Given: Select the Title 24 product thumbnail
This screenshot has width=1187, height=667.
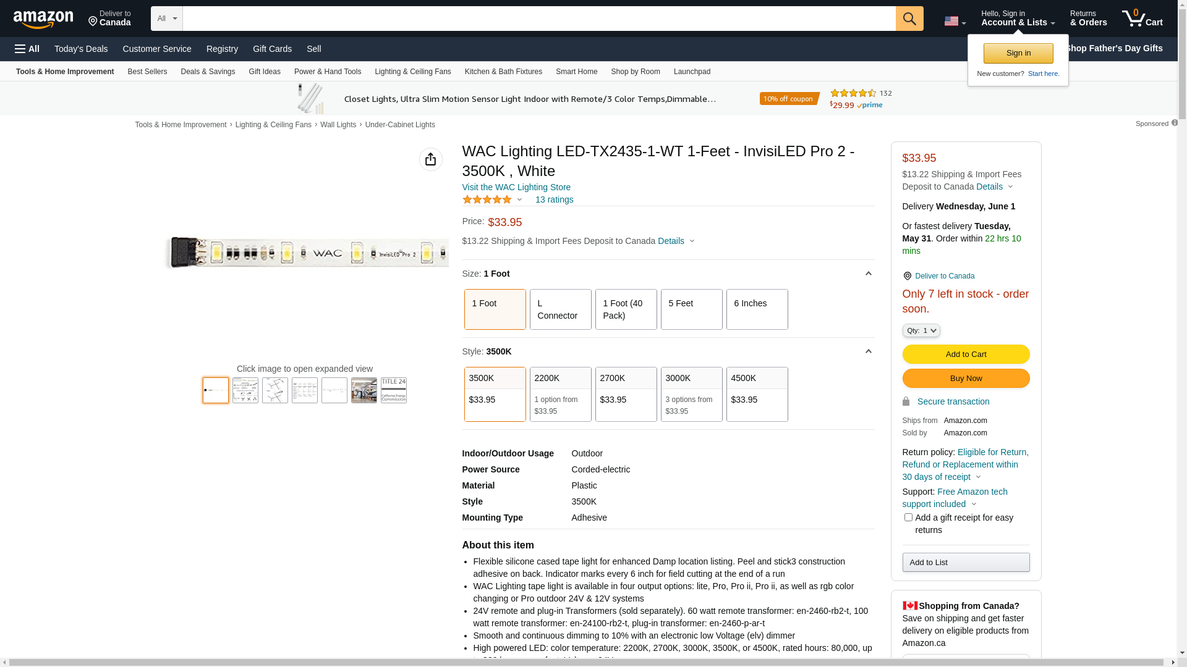Looking at the screenshot, I should (393, 390).
